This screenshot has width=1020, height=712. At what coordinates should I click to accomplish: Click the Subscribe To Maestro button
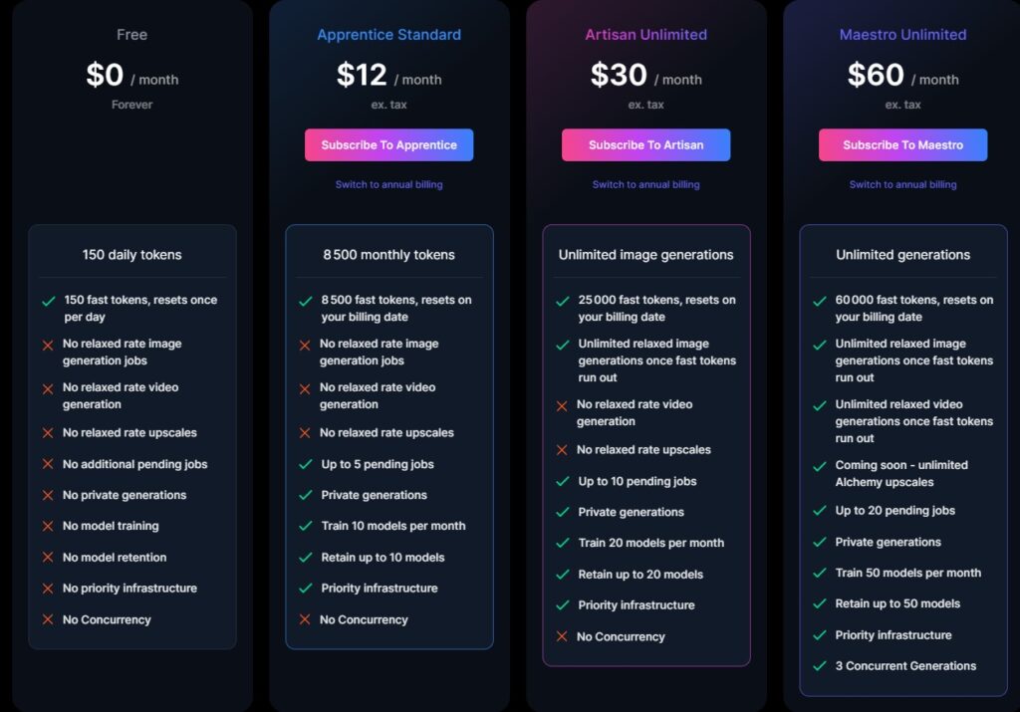click(x=902, y=145)
